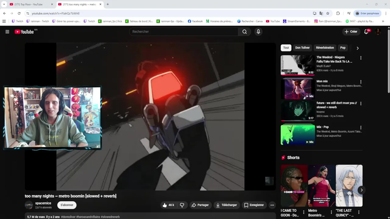Open the Mix - Pop thumbnail
The image size is (390, 219).
(298, 135)
